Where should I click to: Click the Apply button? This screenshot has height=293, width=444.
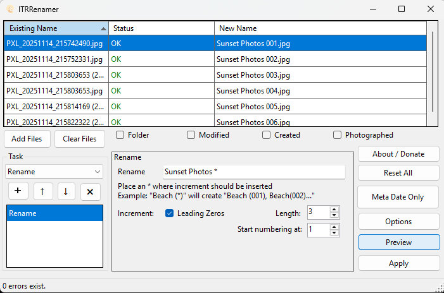click(398, 263)
